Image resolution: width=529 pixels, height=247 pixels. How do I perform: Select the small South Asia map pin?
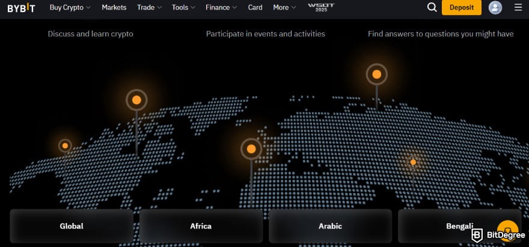point(414,162)
